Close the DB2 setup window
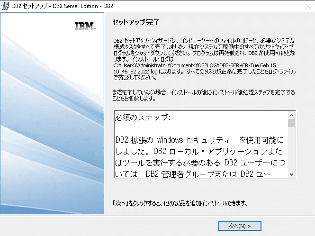 click(x=308, y=6)
